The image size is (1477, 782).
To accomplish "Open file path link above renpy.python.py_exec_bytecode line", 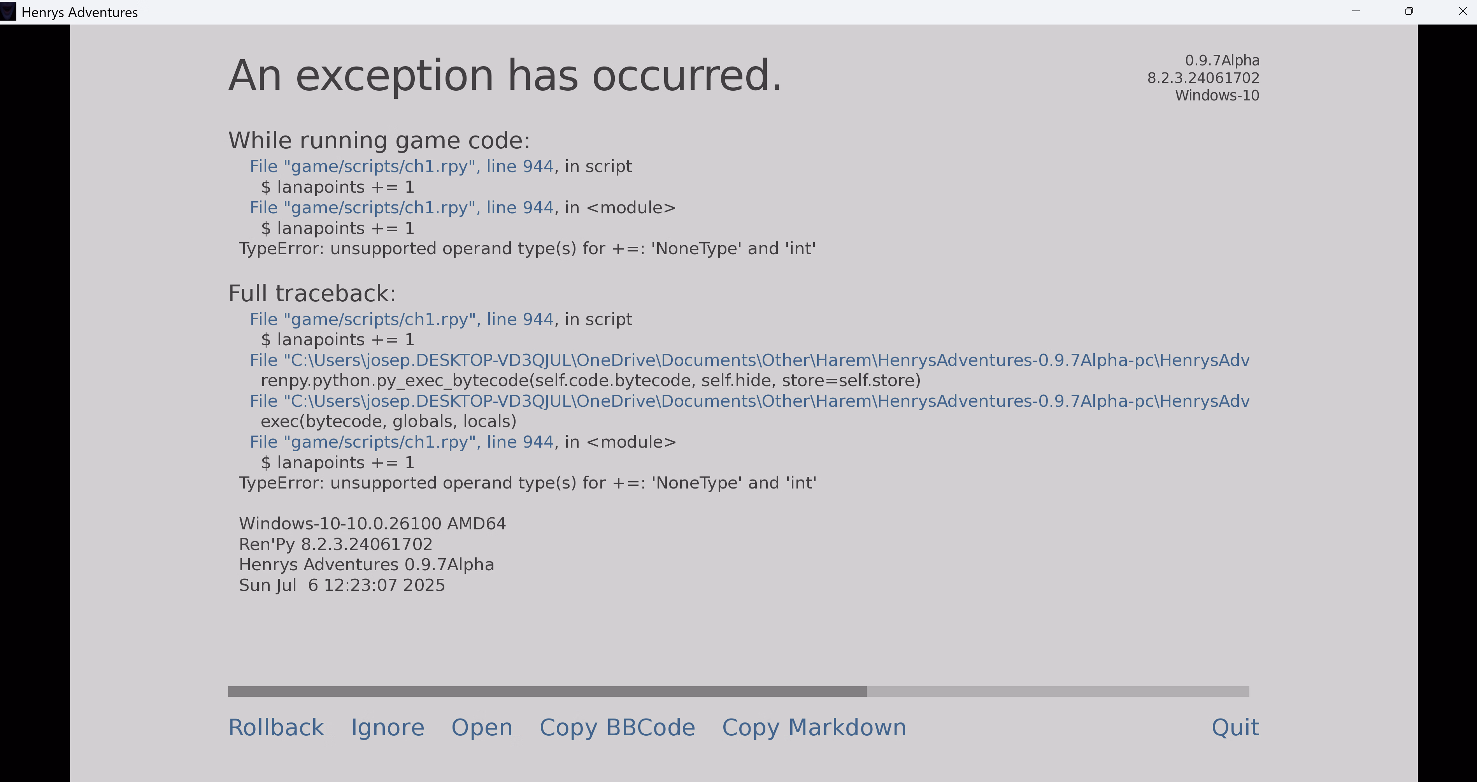I will pos(749,360).
